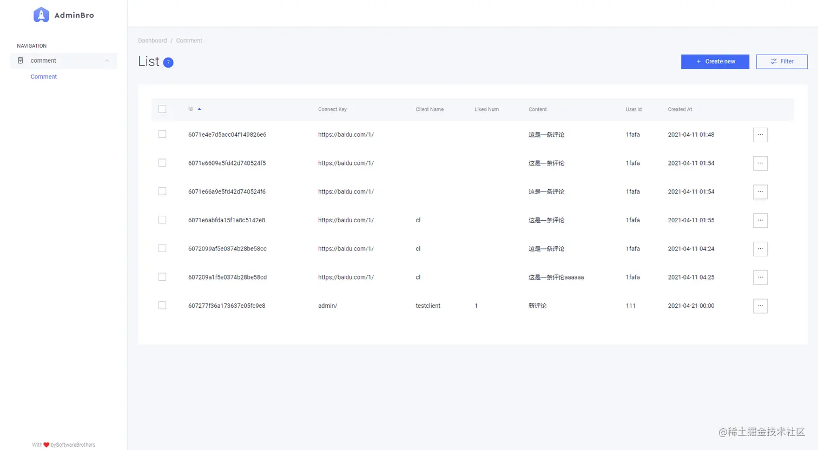Select row 6071e66a9e5fd42d740524f6 checkbox
818x450 pixels.
click(x=162, y=191)
